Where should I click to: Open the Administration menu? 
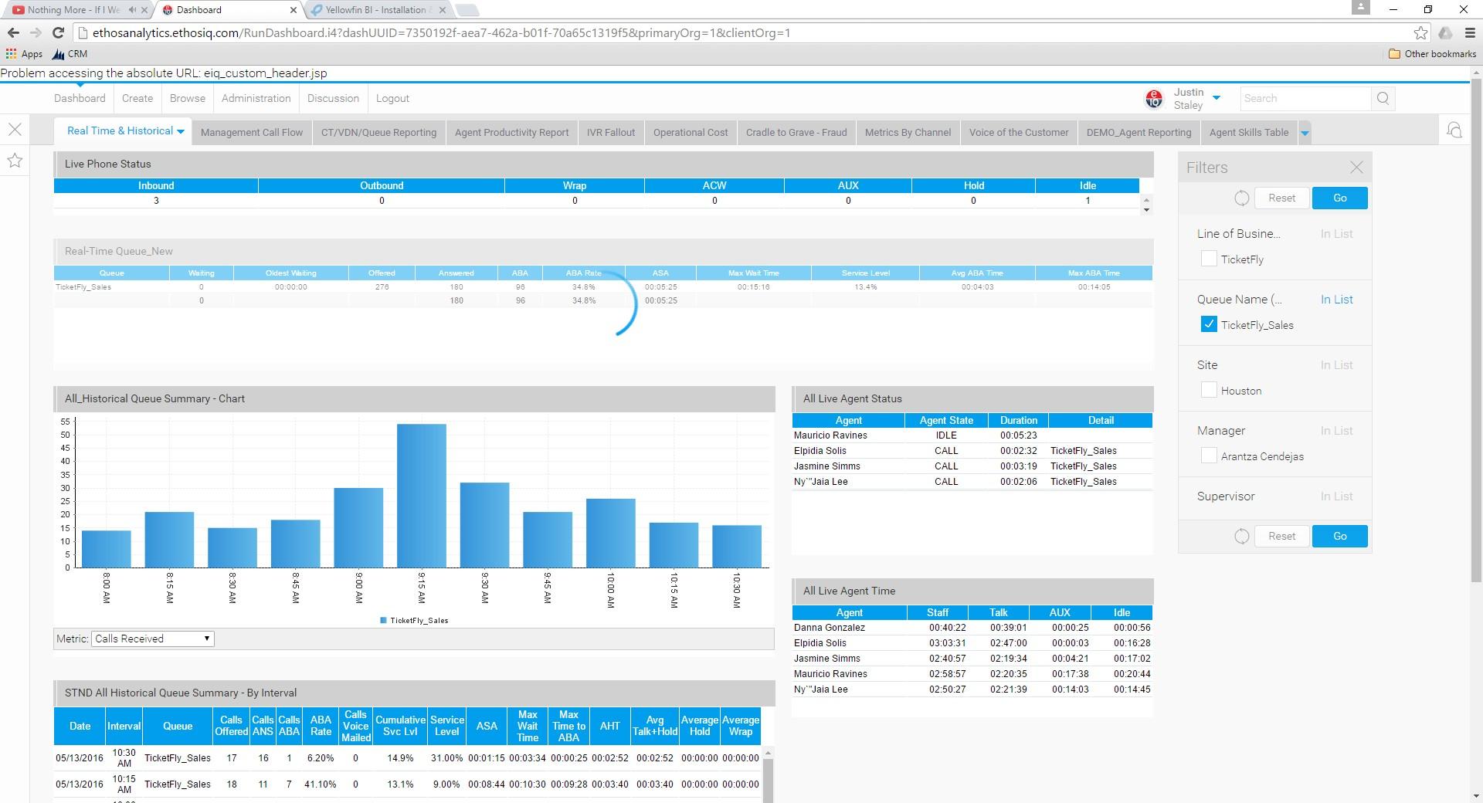click(x=256, y=98)
